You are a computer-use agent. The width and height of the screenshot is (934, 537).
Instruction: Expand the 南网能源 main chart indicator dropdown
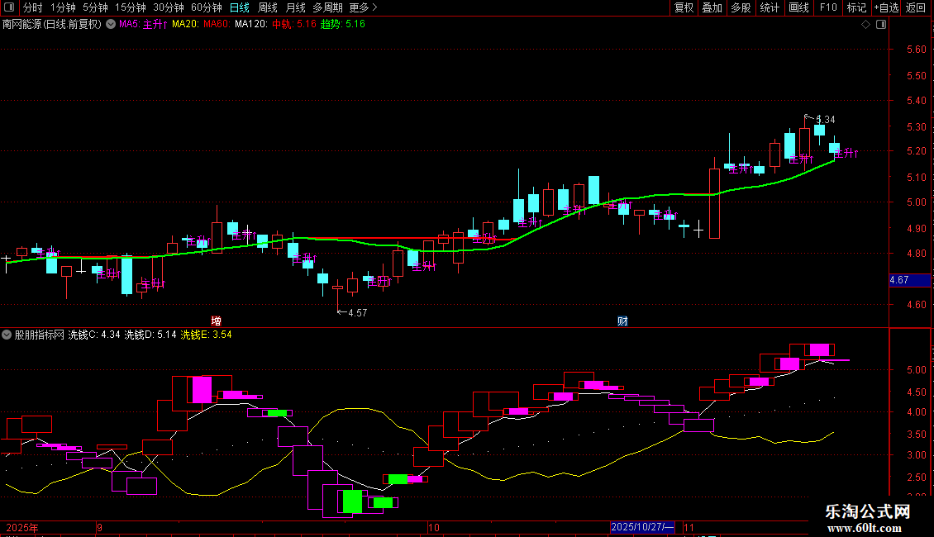coord(111,25)
